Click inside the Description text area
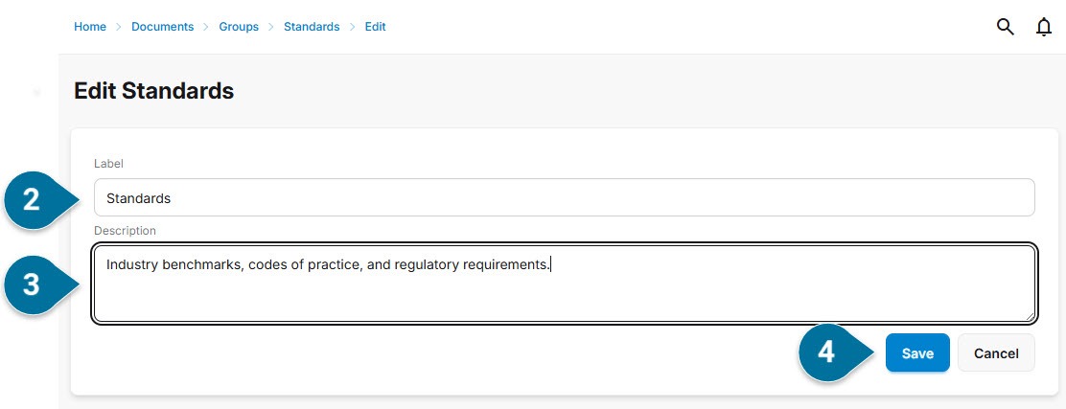Screen dimensions: 1066x409 point(565,284)
